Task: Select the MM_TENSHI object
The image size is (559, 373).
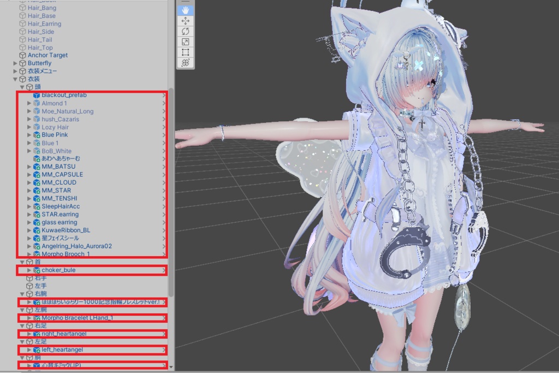Action: coord(59,198)
